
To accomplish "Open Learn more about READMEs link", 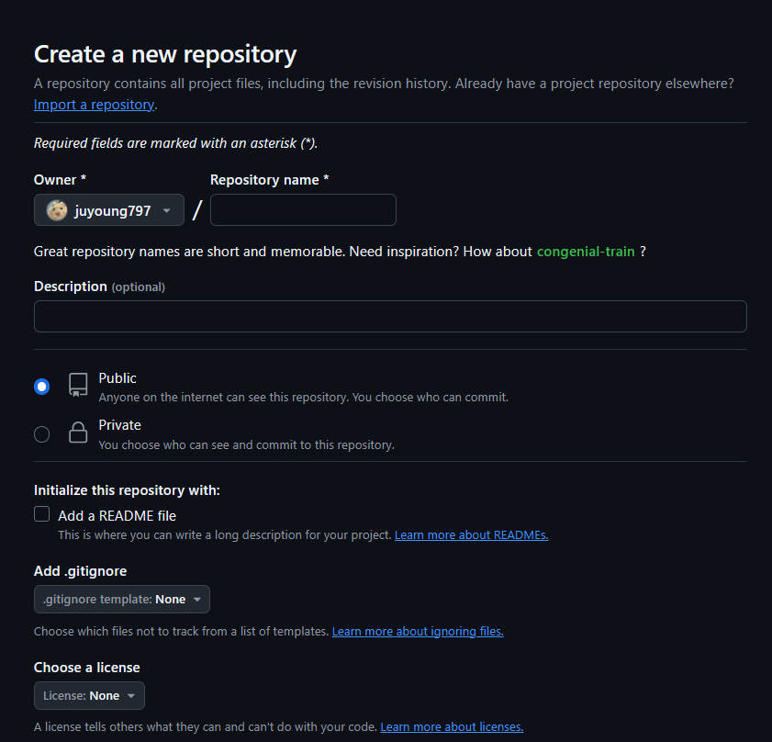I will (x=471, y=535).
